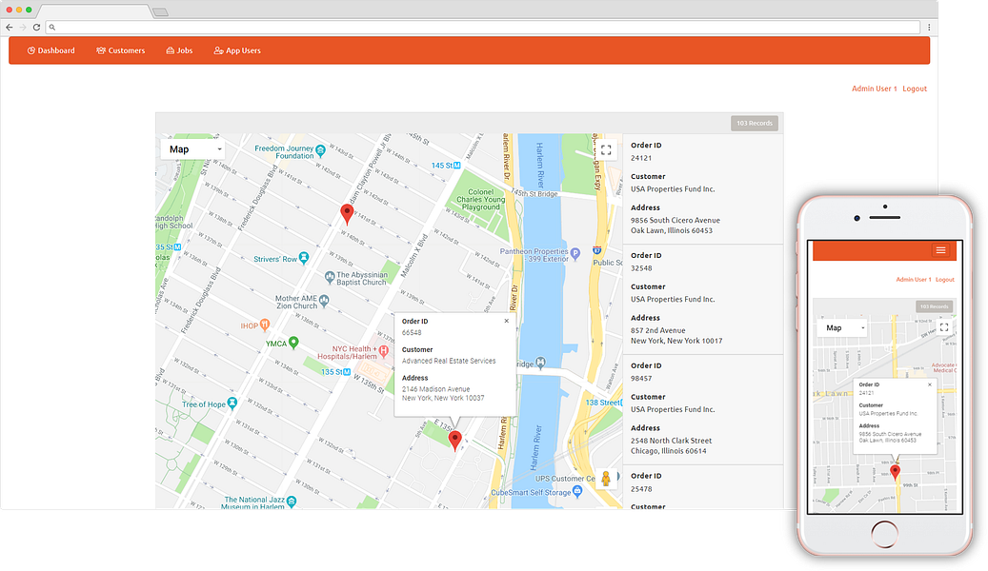Click the 103 Records badge on desktop
The height and width of the screenshot is (571, 988).
point(755,124)
